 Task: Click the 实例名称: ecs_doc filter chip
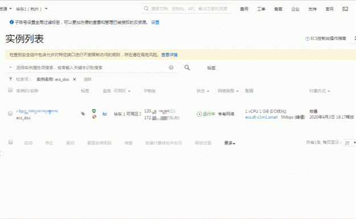(x=53, y=79)
